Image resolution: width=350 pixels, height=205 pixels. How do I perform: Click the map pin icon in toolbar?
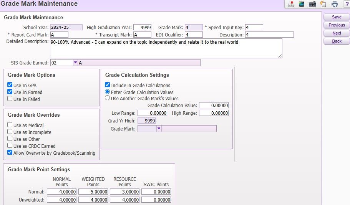[x=291, y=4]
